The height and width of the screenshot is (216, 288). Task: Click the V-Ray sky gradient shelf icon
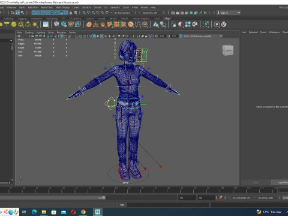coord(46,25)
